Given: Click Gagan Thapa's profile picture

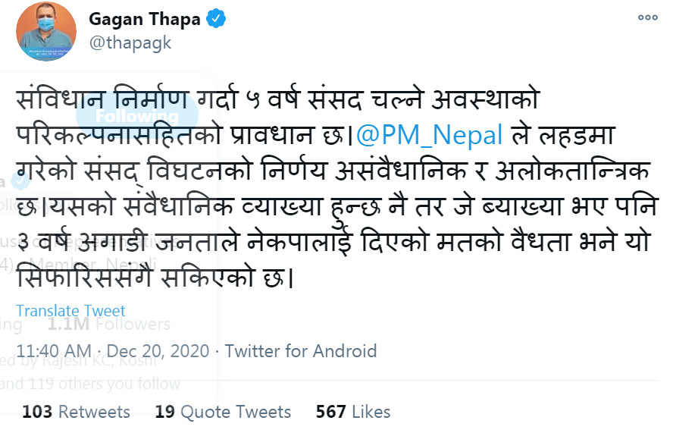Looking at the screenshot, I should (45, 31).
